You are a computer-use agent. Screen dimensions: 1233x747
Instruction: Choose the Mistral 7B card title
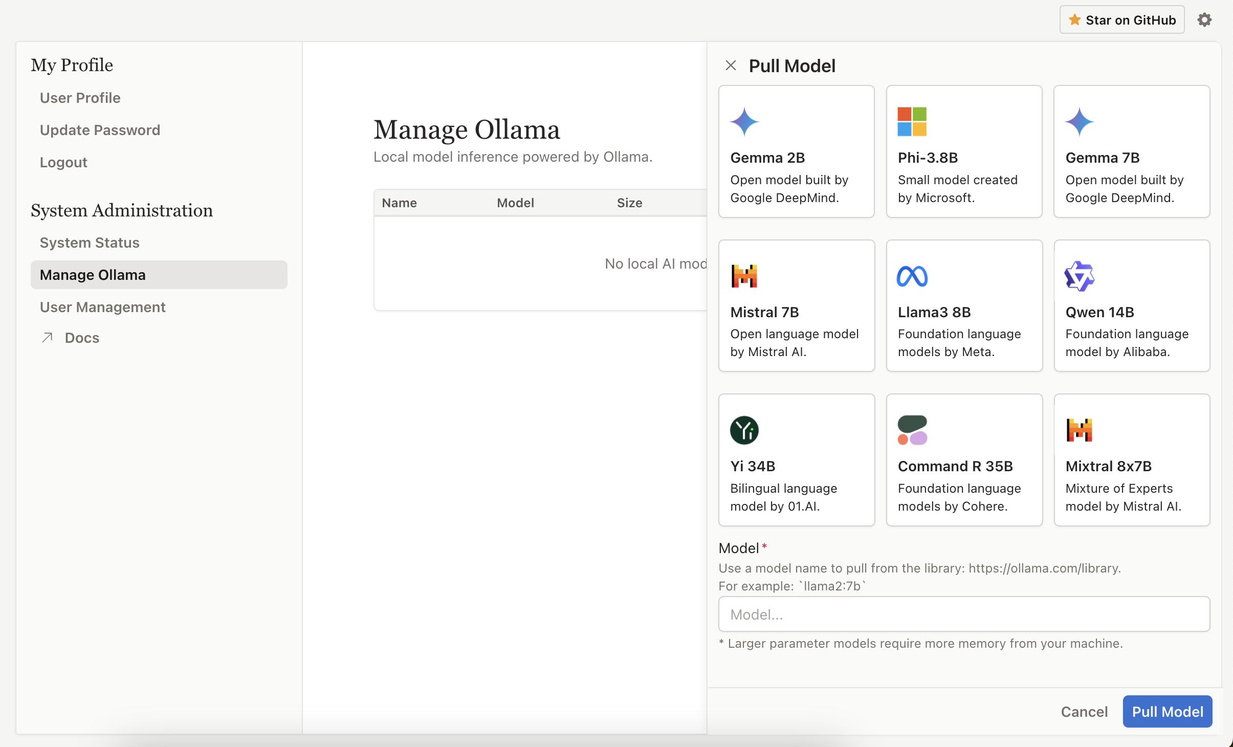764,312
